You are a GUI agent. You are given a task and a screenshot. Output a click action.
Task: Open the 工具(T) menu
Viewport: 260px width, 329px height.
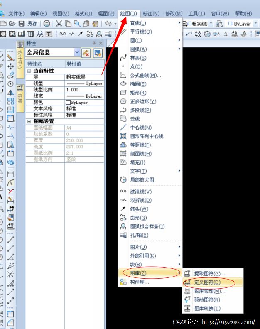(196, 14)
